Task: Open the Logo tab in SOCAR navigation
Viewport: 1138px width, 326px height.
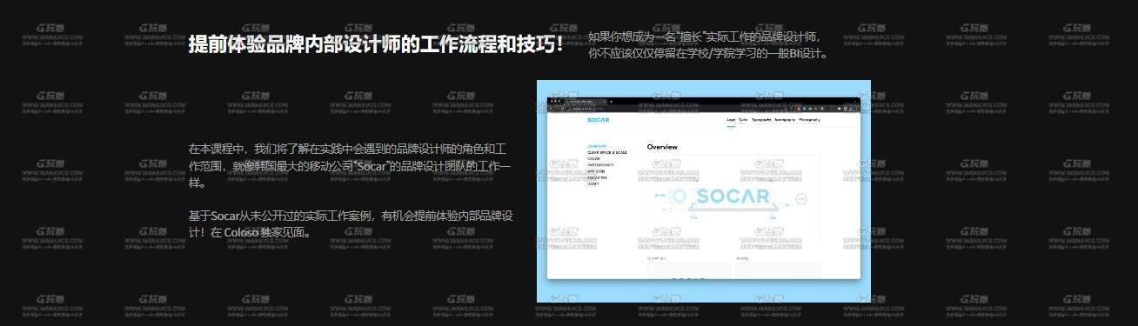Action: click(731, 120)
